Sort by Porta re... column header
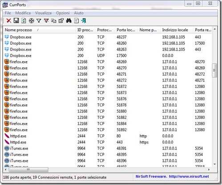The image size is (222, 185). pos(203,30)
